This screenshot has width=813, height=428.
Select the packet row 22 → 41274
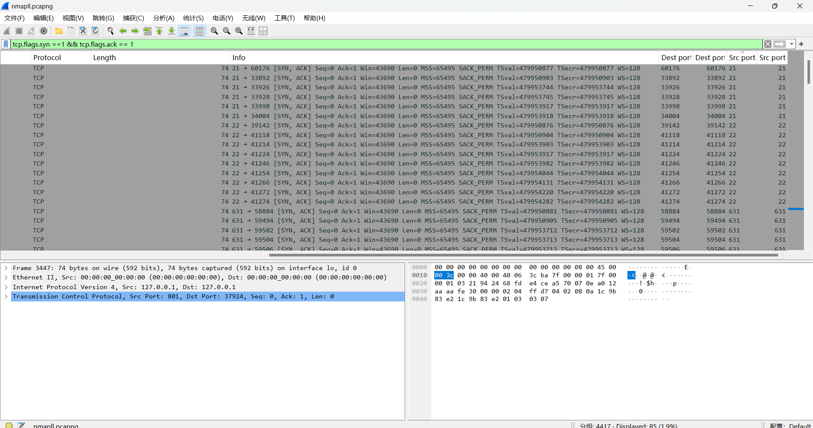394,202
